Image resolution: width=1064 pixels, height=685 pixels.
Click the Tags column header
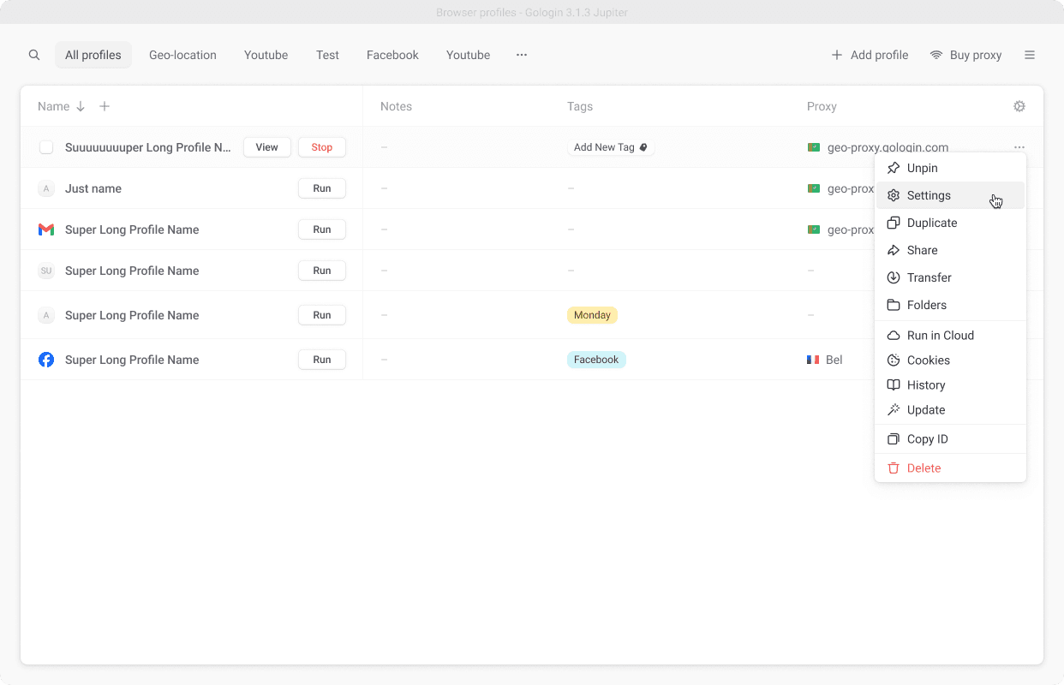580,106
